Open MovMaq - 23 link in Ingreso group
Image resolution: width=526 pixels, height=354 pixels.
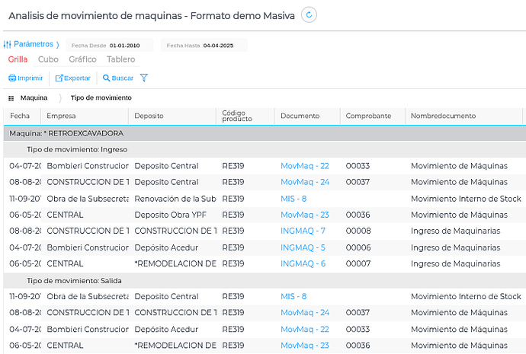point(305,215)
